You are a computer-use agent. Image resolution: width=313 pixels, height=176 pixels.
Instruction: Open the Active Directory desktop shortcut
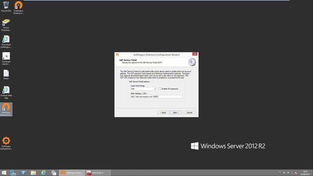6,25
